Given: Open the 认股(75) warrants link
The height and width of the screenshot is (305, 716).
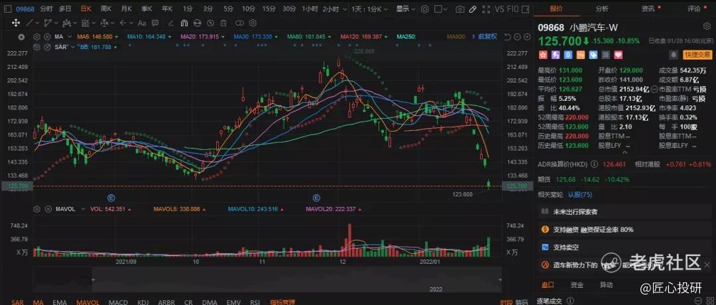Looking at the screenshot, I should pyautogui.click(x=580, y=194).
